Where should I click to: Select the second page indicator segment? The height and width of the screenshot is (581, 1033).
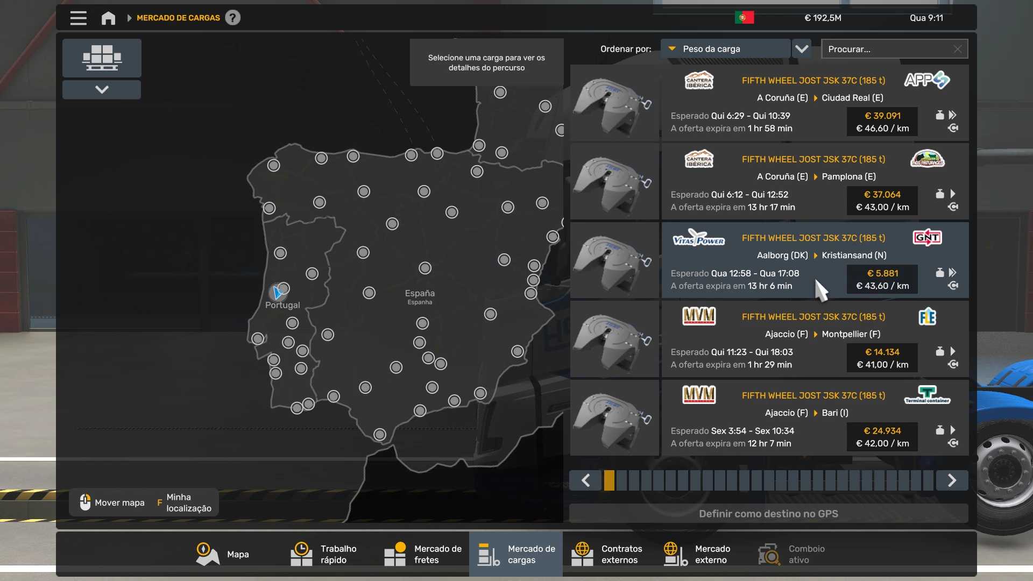621,480
